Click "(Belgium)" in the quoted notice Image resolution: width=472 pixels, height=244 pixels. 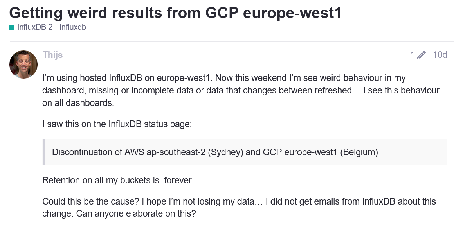359,152
